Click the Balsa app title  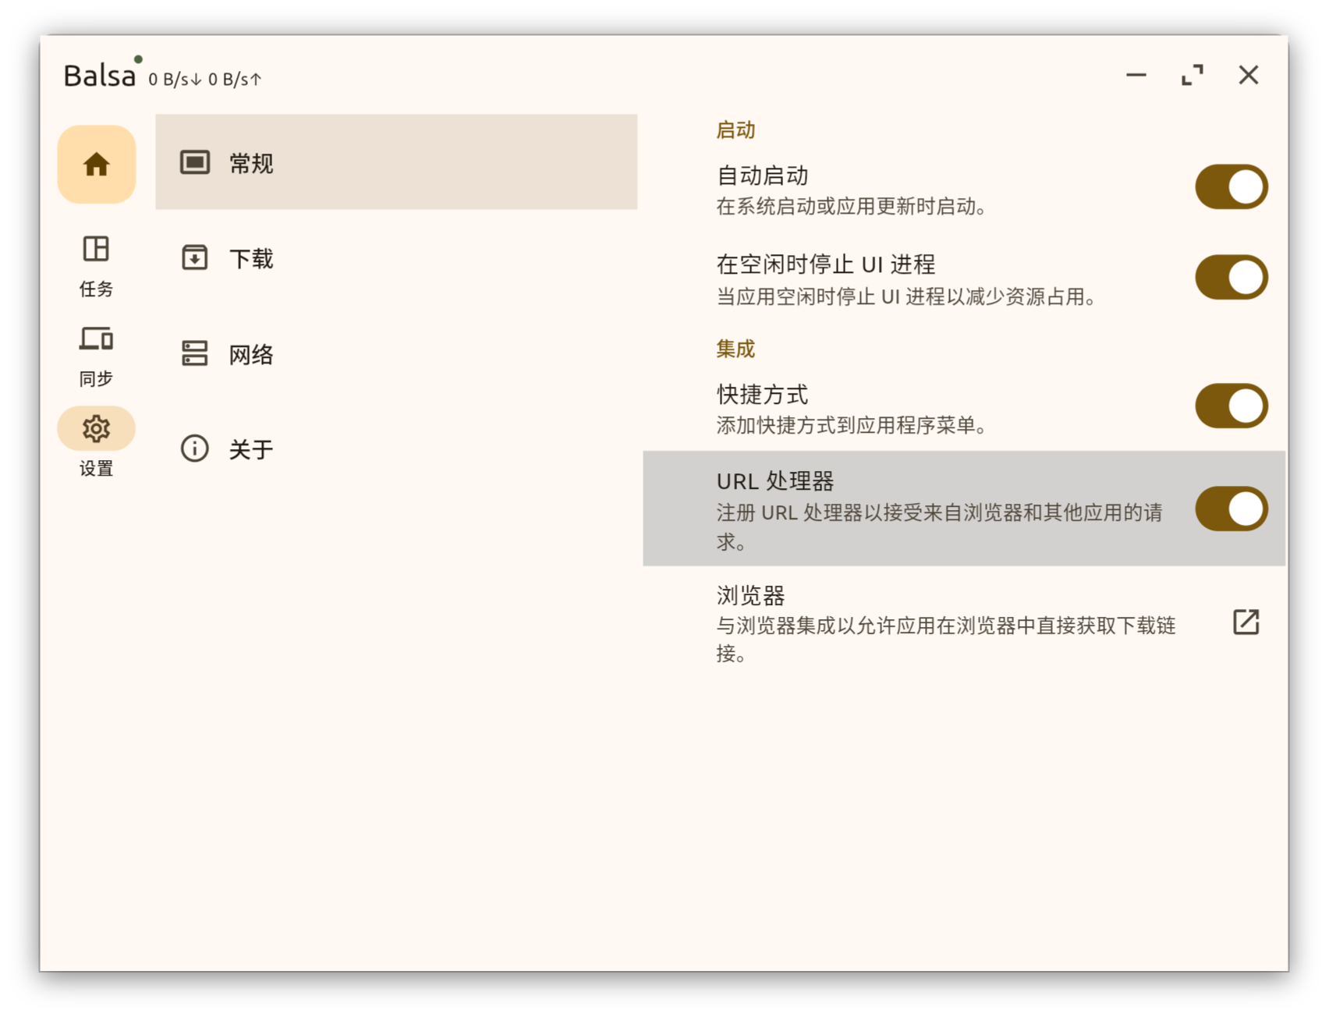tap(100, 75)
